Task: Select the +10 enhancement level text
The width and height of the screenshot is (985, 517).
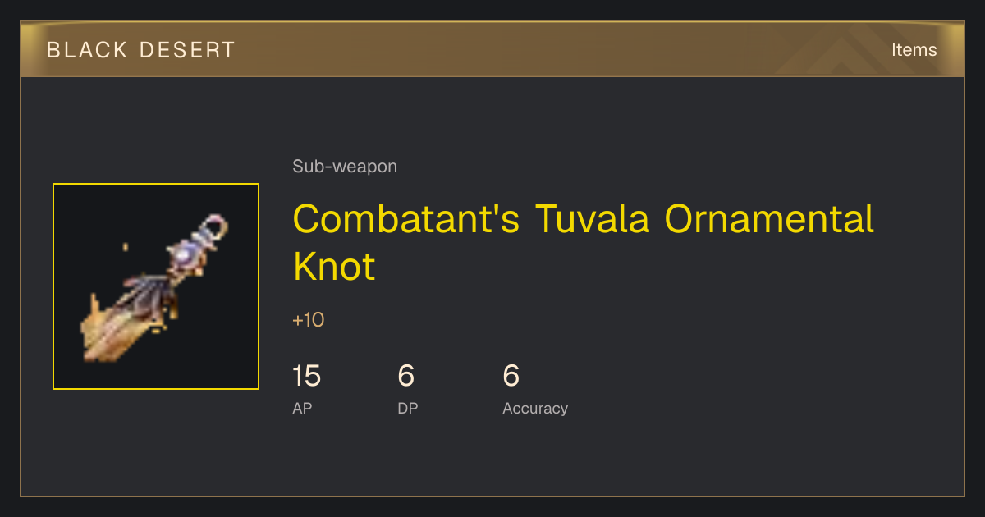Action: 309,320
